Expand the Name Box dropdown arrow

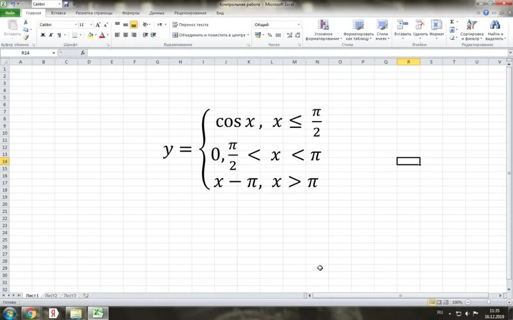click(x=54, y=53)
